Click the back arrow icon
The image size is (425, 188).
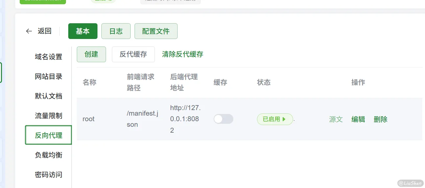29,31
